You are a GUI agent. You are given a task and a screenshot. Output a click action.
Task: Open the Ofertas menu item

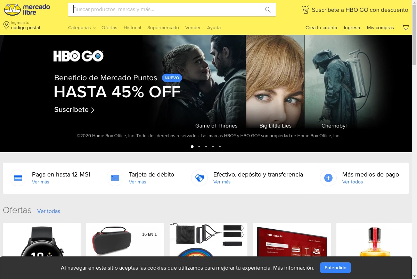click(109, 27)
